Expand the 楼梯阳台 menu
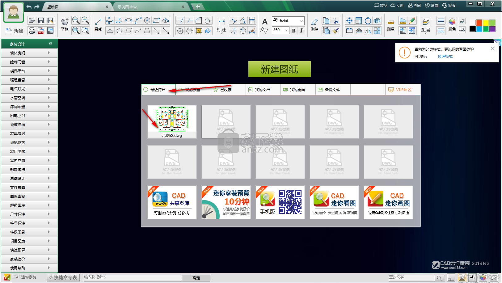This screenshot has width=502, height=283. click(29, 71)
